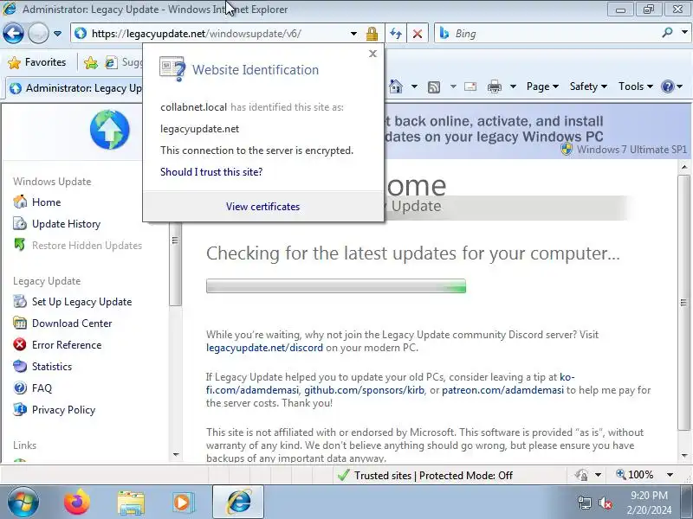Click the main page scrollbar down arrow

tap(684, 455)
